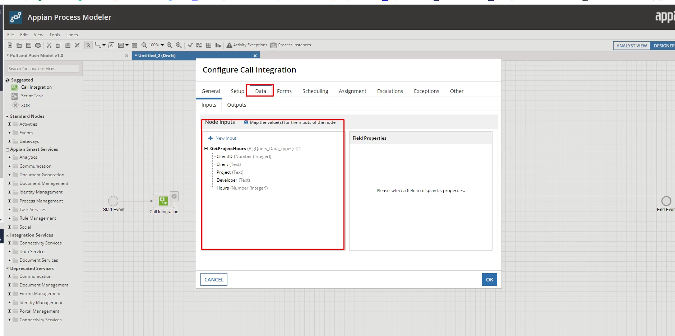This screenshot has width=675, height=336.
Task: Select the Start Event node on canvas
Action: click(x=113, y=201)
